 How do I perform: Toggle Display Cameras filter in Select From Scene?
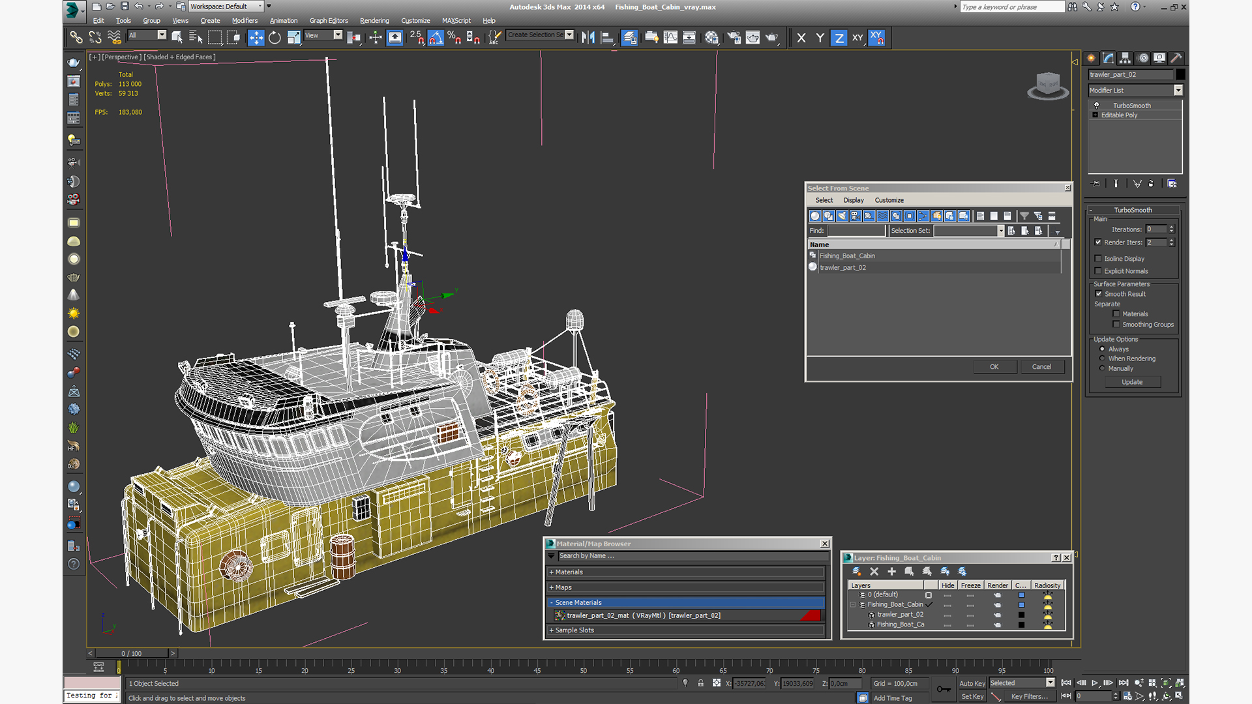pos(856,216)
